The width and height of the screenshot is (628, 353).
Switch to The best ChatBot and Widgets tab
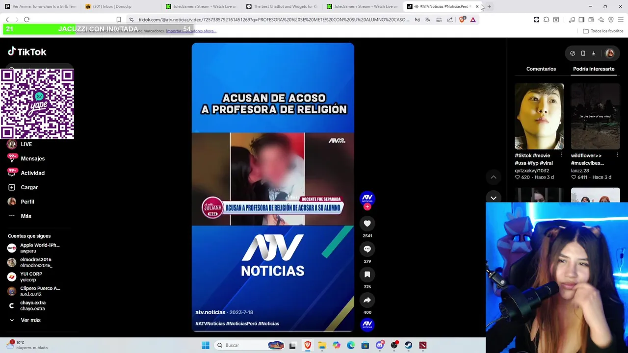pos(282,6)
